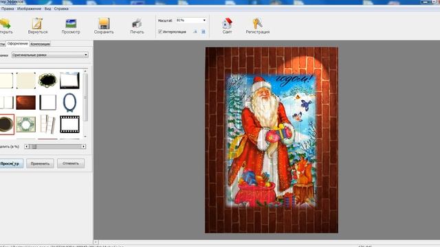The height and width of the screenshot is (247, 440).
Task: Click the zoom-out icon beside Интерполяция
Action: click(x=195, y=32)
